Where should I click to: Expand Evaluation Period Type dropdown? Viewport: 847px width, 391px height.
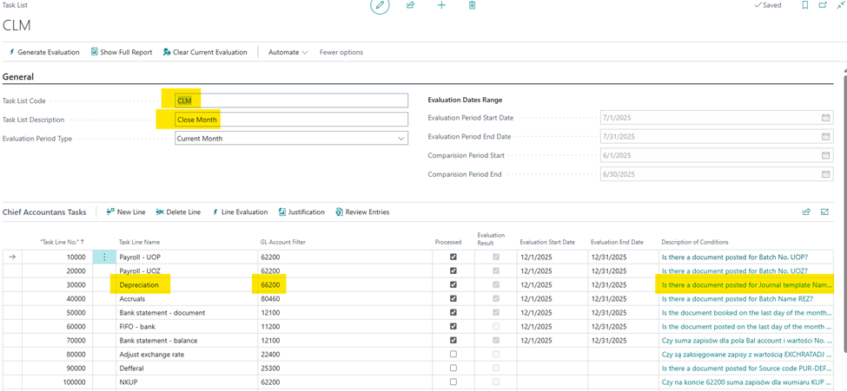[x=400, y=139]
